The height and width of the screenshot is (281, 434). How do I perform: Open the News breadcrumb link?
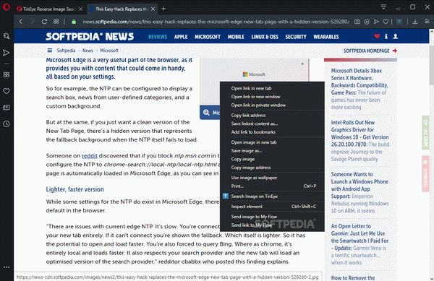click(88, 51)
